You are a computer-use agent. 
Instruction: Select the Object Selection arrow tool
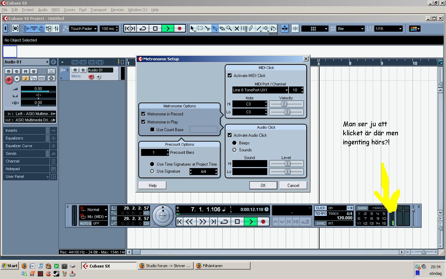click(193, 29)
